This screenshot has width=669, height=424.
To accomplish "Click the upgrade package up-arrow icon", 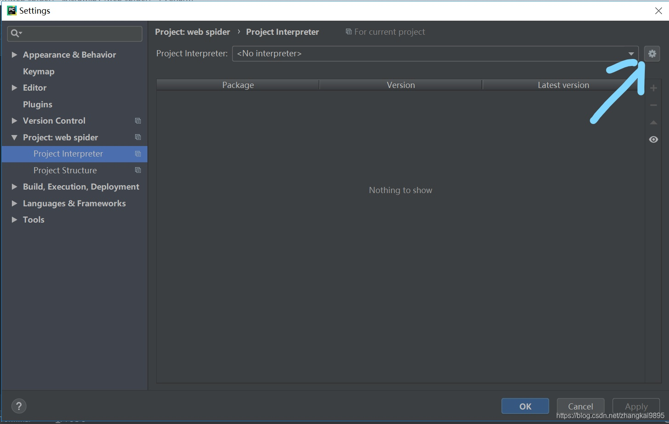I will coord(654,122).
